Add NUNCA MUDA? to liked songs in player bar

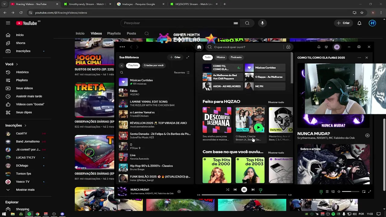pos(179,192)
